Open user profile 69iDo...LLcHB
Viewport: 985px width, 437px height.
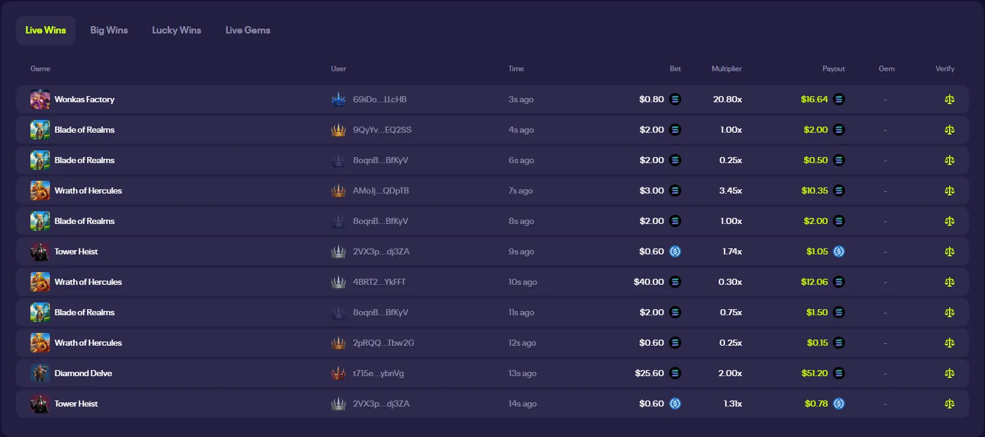(380, 99)
